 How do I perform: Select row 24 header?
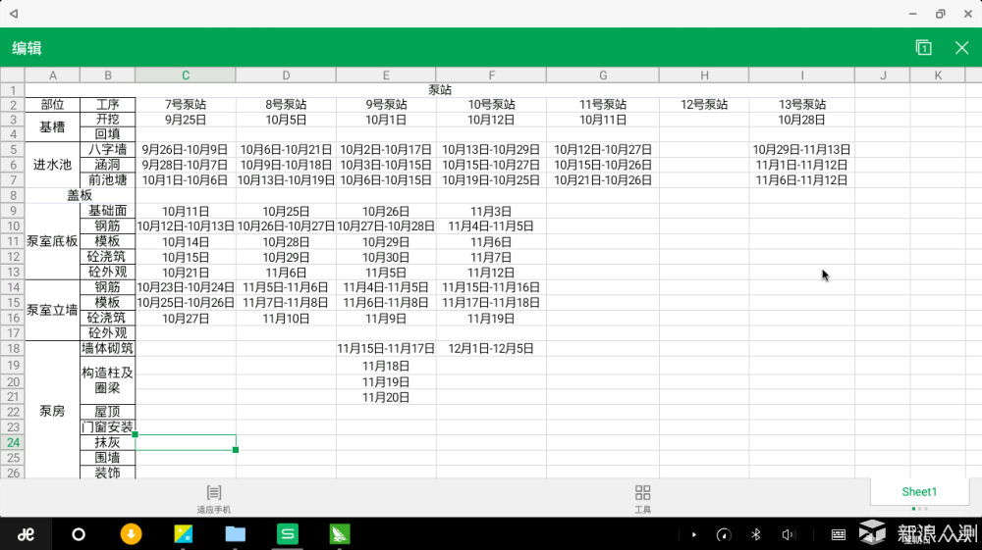[13, 443]
